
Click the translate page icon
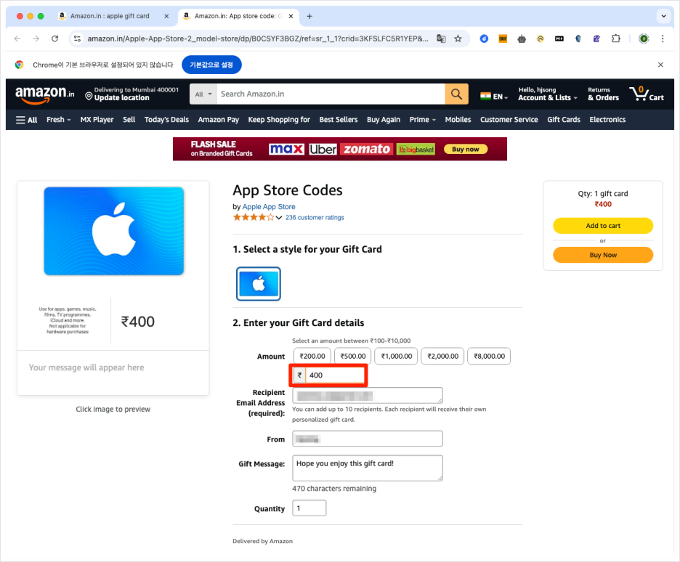(441, 38)
